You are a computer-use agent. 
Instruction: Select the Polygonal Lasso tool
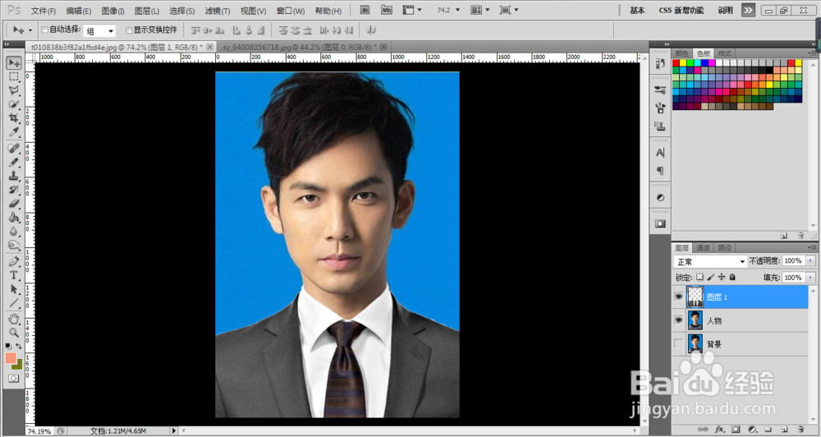coord(14,90)
